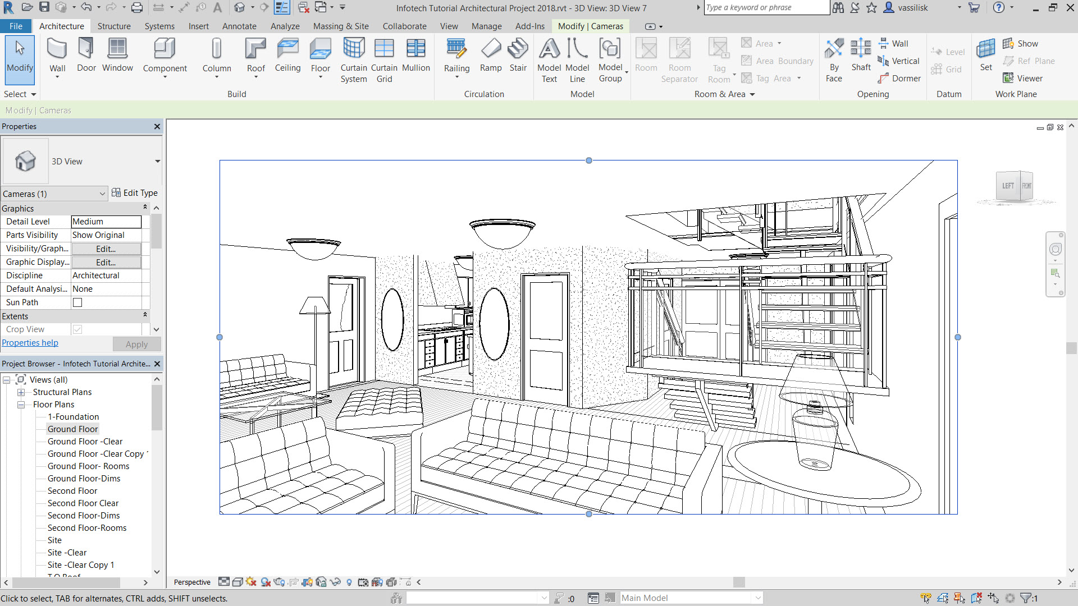
Task: Open the Massing & Site tab
Action: (x=341, y=26)
